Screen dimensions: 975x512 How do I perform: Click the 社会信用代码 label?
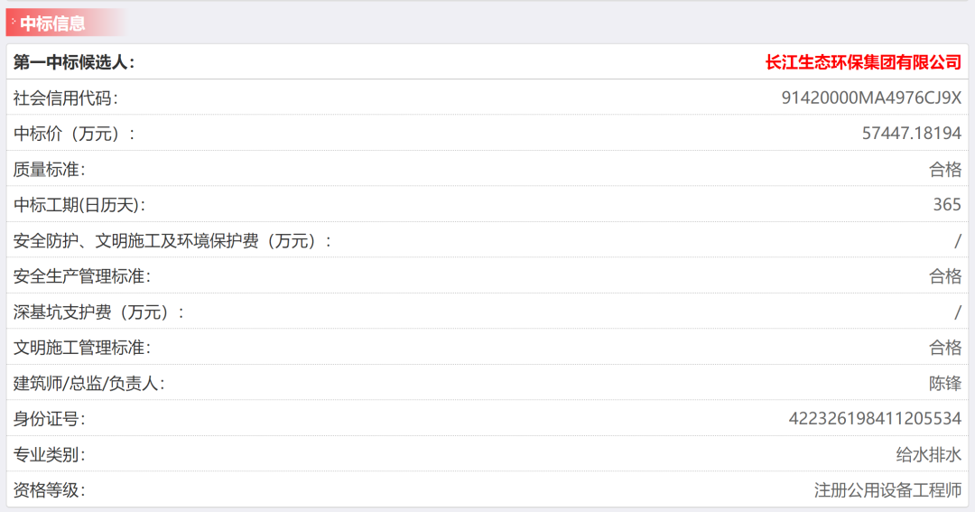pyautogui.click(x=66, y=98)
